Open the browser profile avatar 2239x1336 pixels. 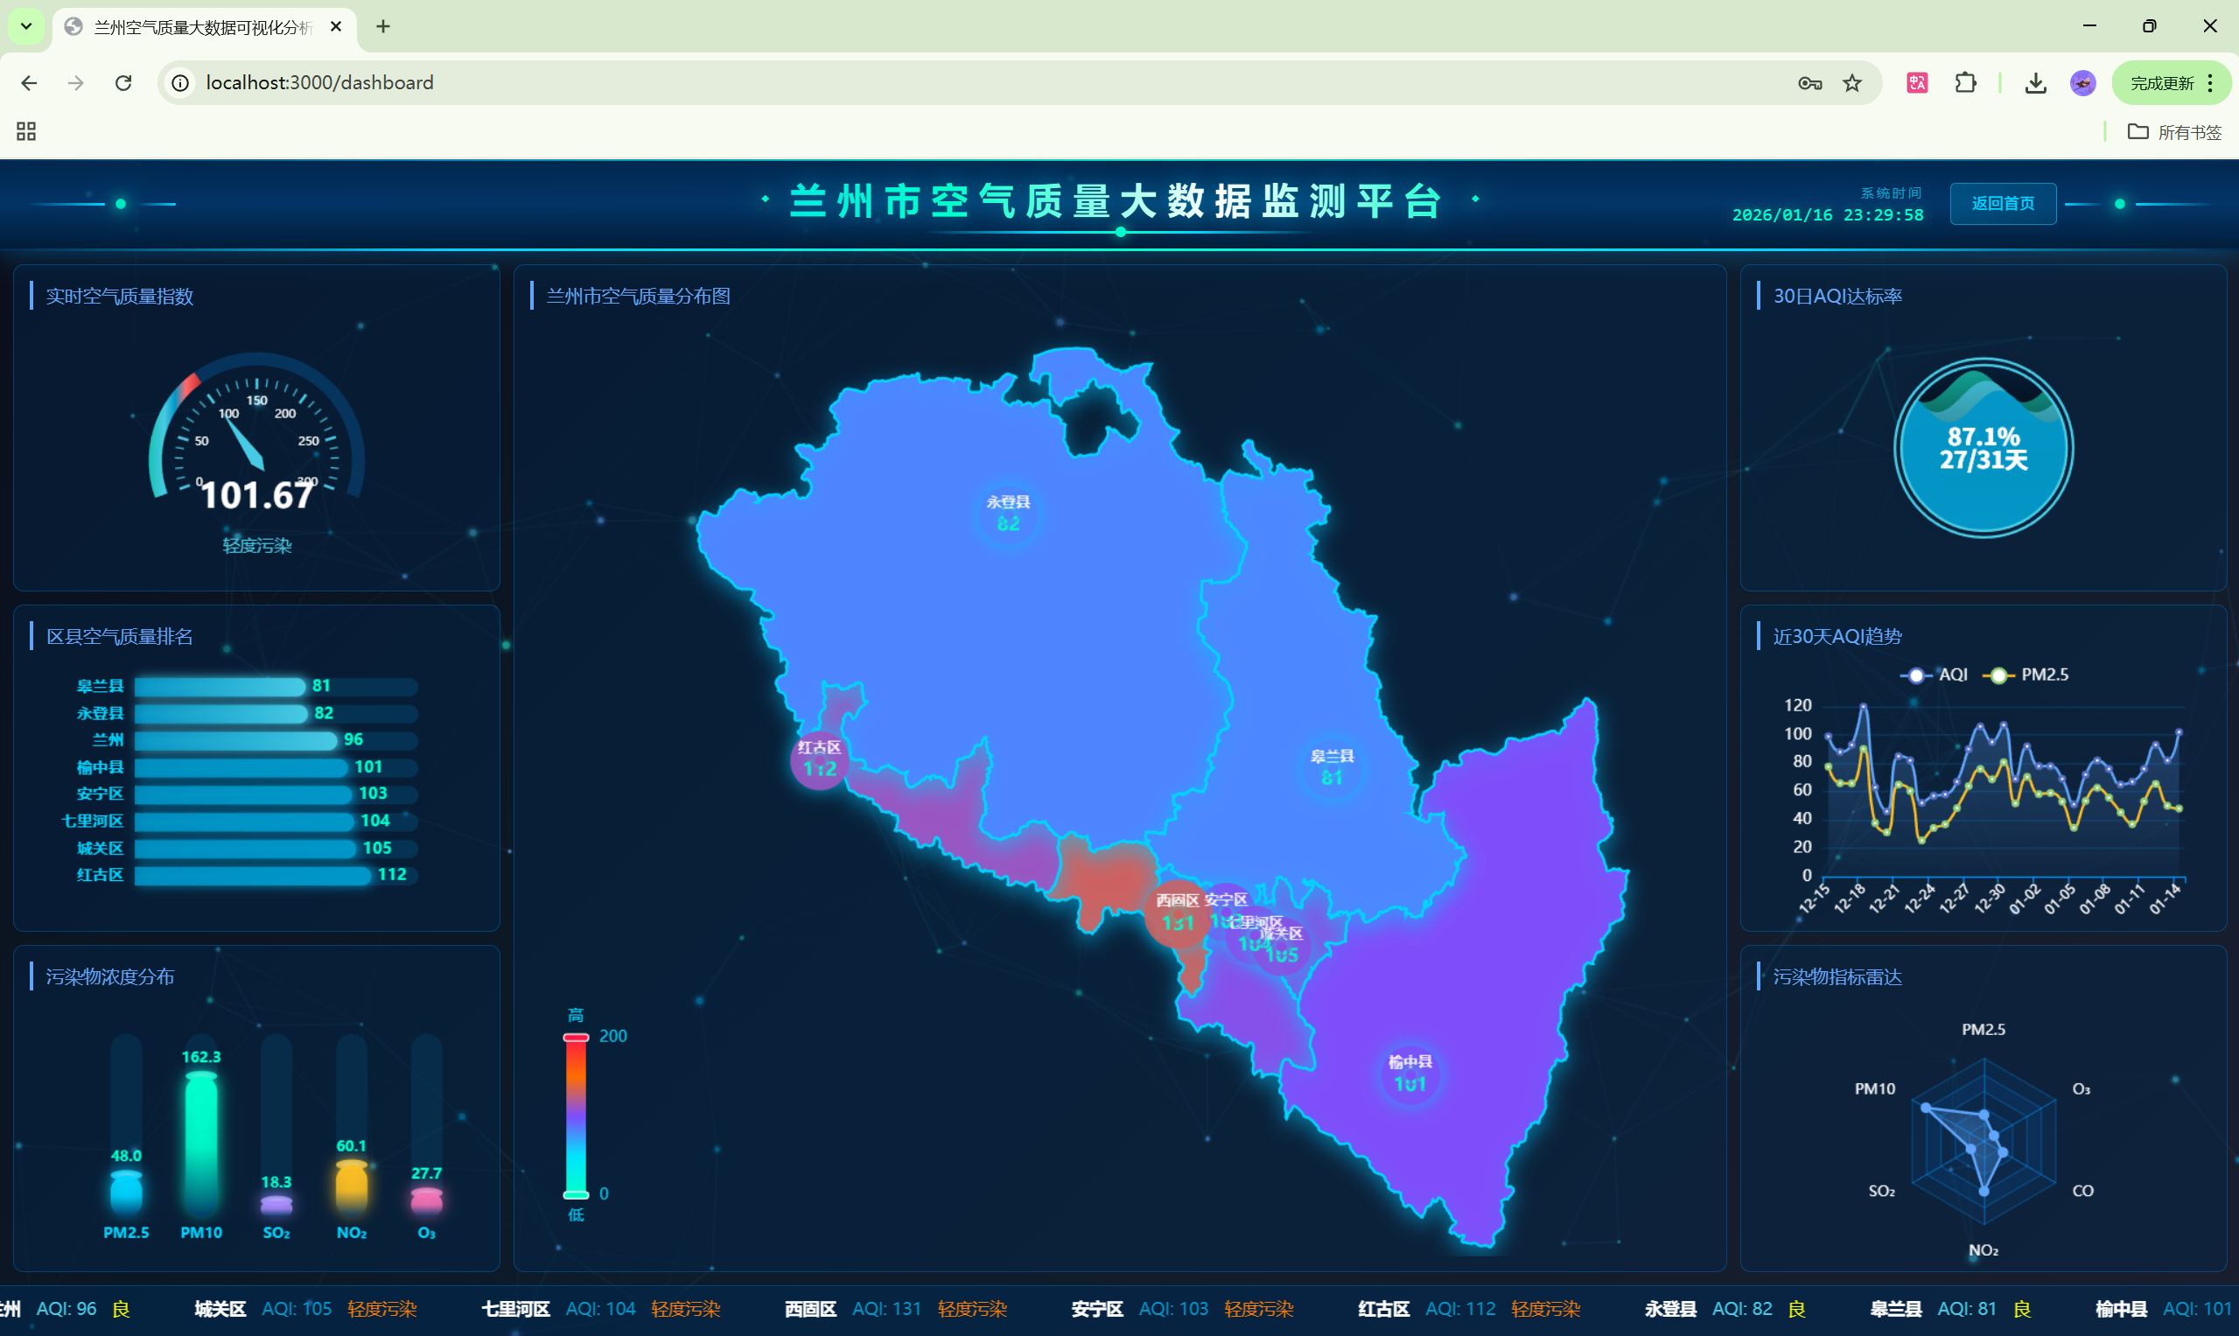coord(2083,83)
